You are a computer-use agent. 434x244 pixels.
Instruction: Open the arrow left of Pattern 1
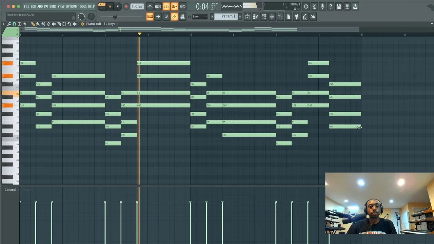click(212, 17)
